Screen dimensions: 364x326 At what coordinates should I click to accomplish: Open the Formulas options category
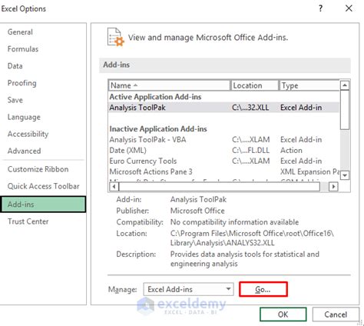(23, 49)
